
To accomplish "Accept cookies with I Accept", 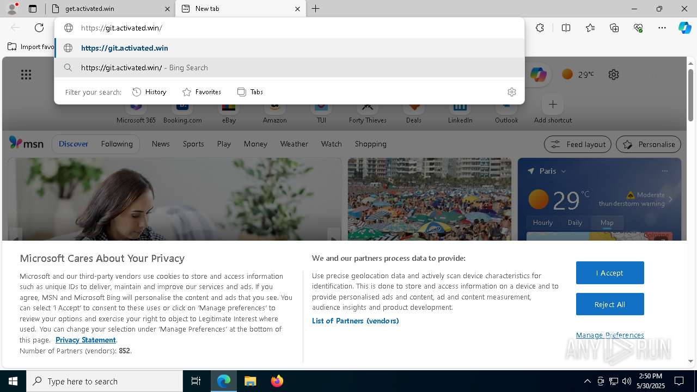I will point(610,273).
